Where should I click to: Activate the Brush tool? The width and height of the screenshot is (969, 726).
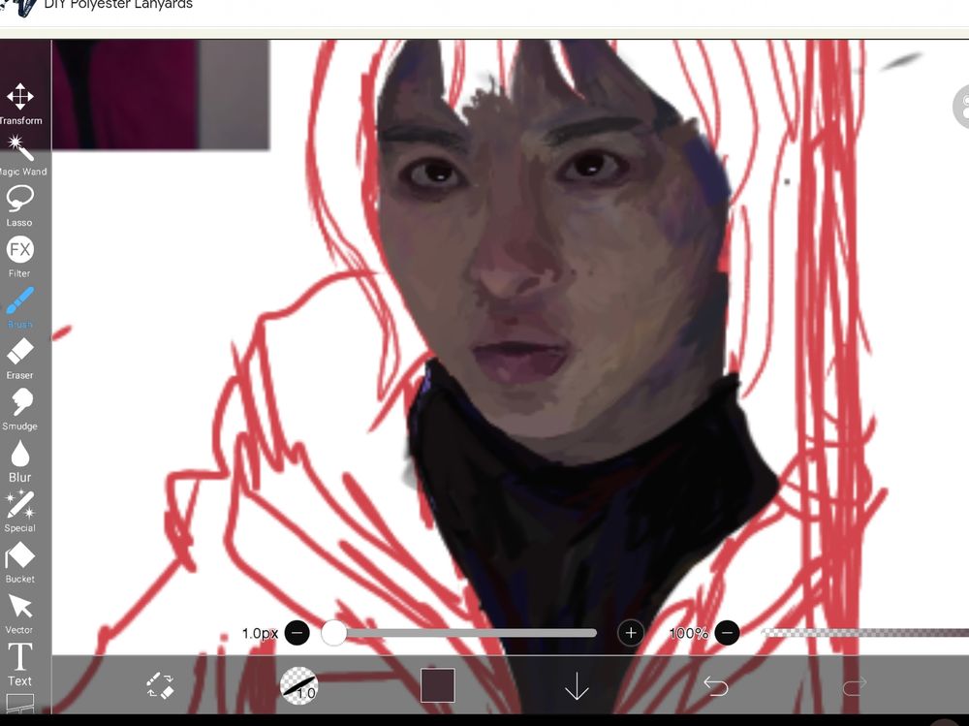click(x=19, y=307)
